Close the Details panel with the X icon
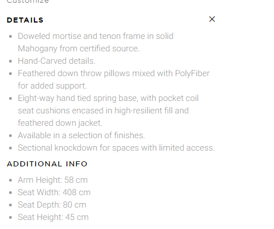Viewport: 274px width, 229px height. click(212, 19)
